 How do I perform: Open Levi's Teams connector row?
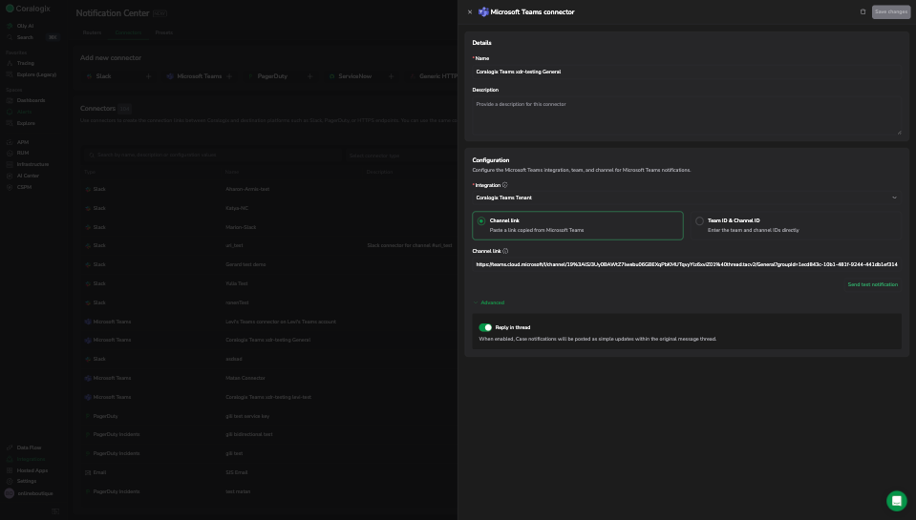point(269,322)
